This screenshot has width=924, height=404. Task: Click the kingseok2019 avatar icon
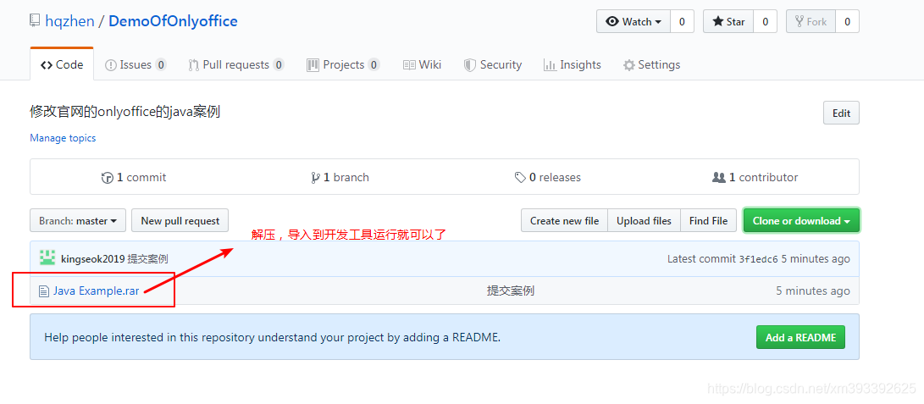coord(47,258)
